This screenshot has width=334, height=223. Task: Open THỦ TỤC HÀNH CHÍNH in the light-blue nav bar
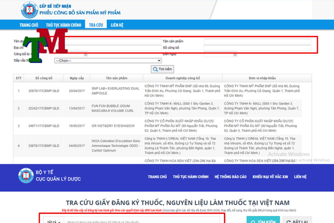(63, 25)
